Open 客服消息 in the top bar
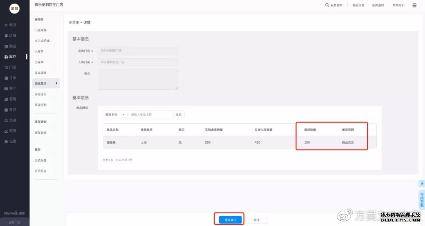The height and width of the screenshot is (226, 425). [358, 5]
